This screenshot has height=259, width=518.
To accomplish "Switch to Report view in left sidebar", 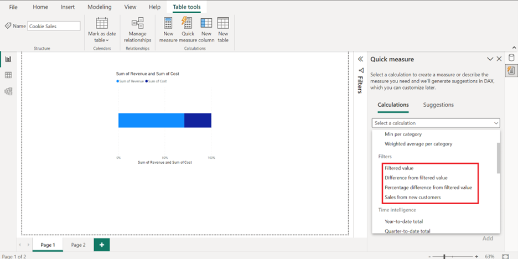I will click(8, 59).
